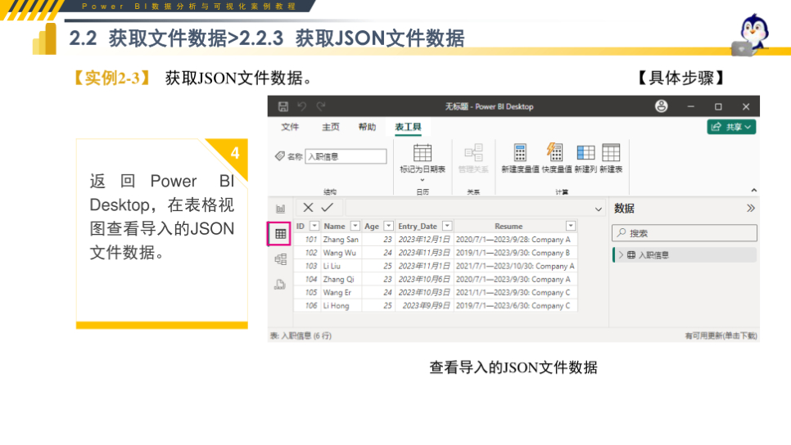The image size is (791, 445).
Task: Open the user account icon
Action: (x=661, y=106)
